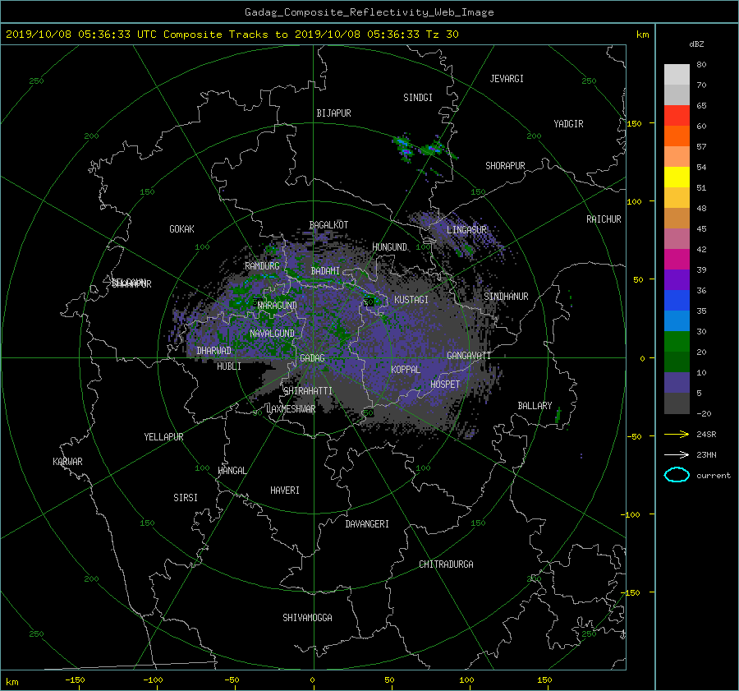Image resolution: width=739 pixels, height=691 pixels.
Task: Click the YADGIR city label
Action: tap(568, 124)
